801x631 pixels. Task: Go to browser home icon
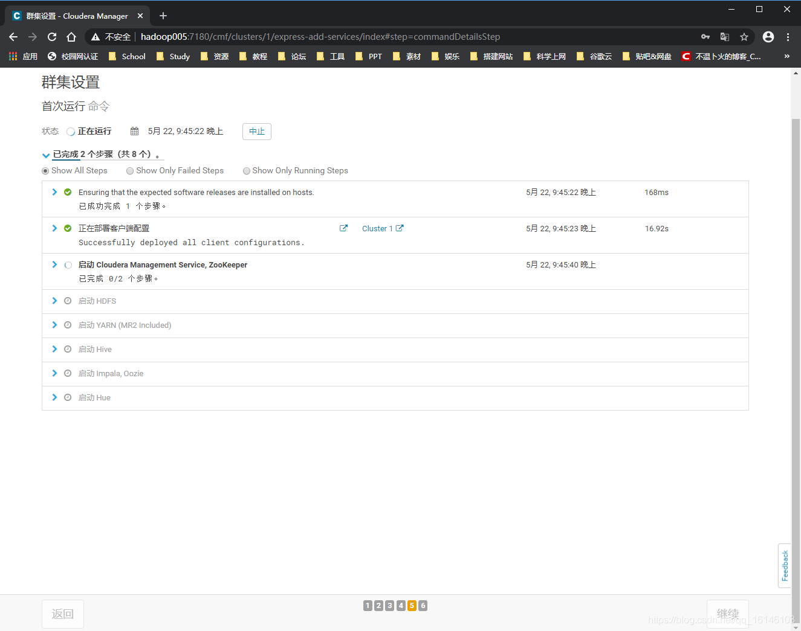71,37
